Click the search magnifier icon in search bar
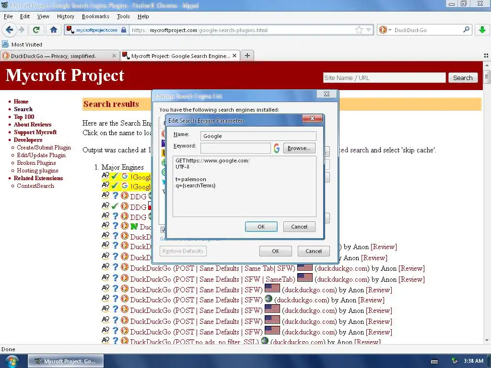 (466, 30)
